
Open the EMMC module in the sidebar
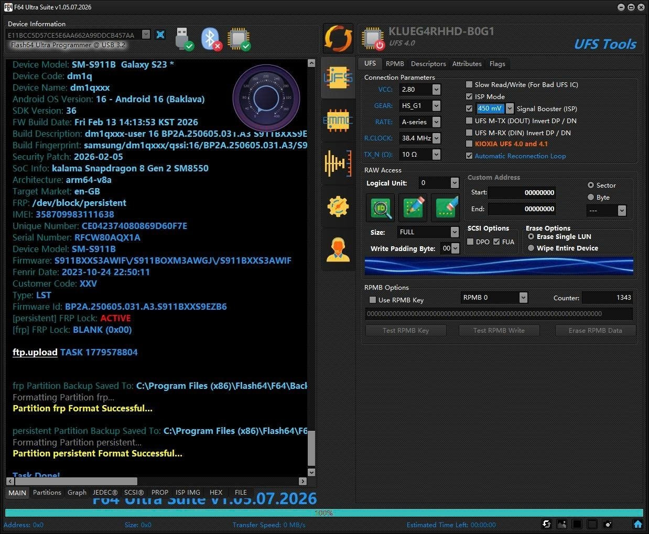tap(338, 121)
